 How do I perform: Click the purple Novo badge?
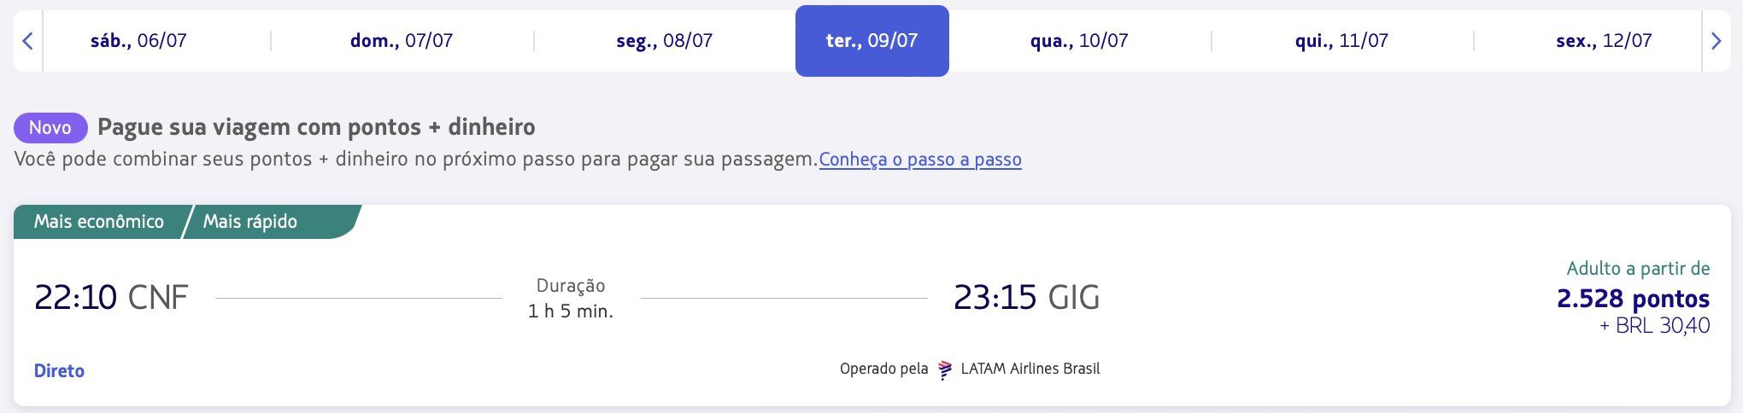pyautogui.click(x=50, y=128)
